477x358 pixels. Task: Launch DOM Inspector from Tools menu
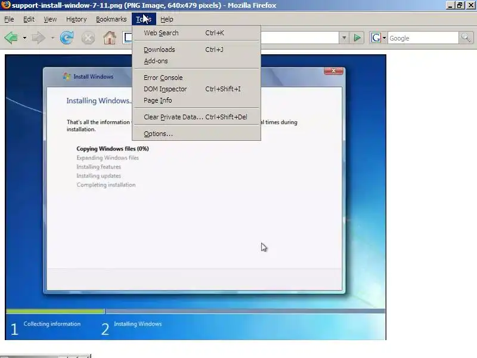pos(196,89)
